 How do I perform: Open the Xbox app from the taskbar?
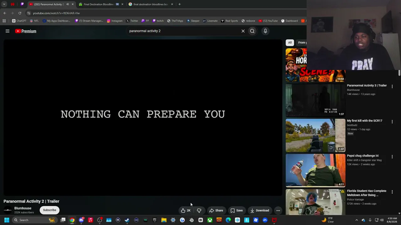click(x=210, y=220)
